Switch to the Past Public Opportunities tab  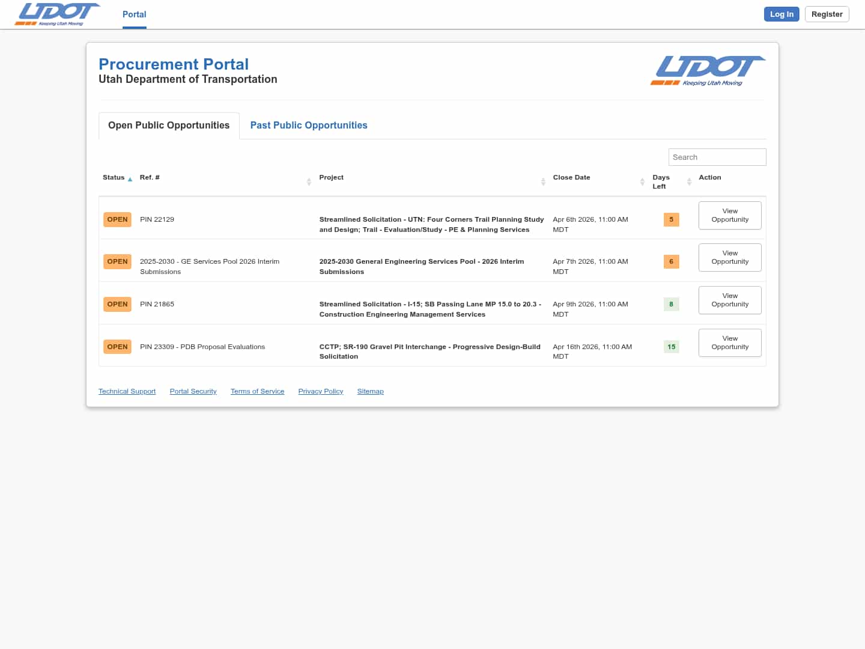click(309, 126)
